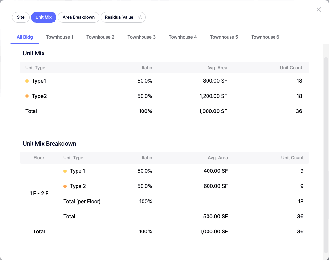Click the orange Type 2 breakdown dot

65,186
